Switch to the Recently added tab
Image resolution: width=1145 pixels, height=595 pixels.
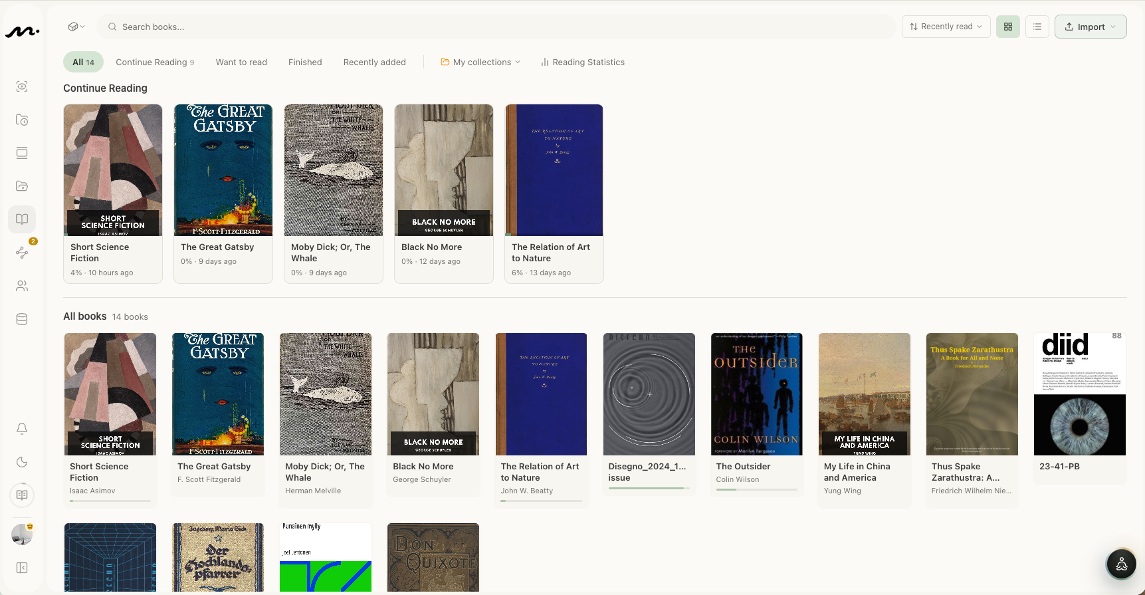point(375,62)
